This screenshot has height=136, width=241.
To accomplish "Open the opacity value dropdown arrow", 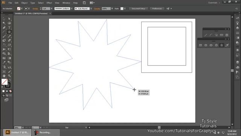I will click(112, 9).
